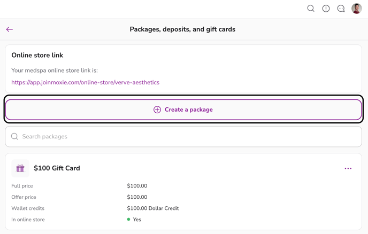Click the Offer price $100.00 value
This screenshot has width=368, height=234.
click(x=137, y=197)
